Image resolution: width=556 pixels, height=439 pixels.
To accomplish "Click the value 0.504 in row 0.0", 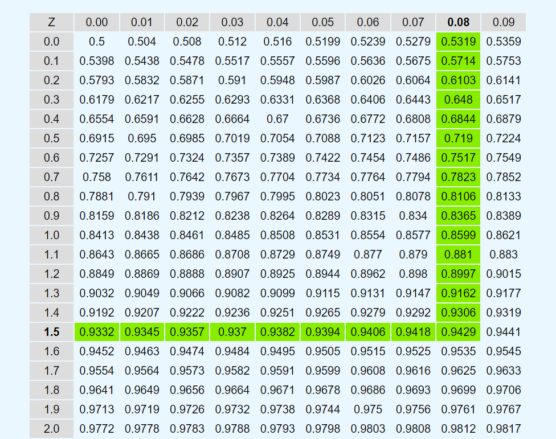I will click(142, 42).
